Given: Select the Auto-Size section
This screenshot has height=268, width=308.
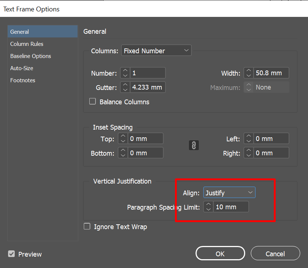Looking at the screenshot, I should pyautogui.click(x=22, y=68).
